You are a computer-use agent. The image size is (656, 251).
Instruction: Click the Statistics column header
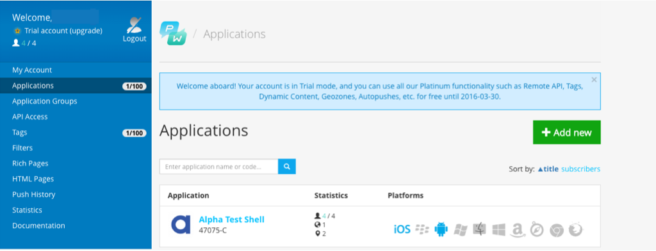331,195
